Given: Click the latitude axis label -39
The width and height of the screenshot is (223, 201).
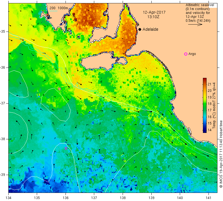Looking at the screenshot, I should [3, 175].
